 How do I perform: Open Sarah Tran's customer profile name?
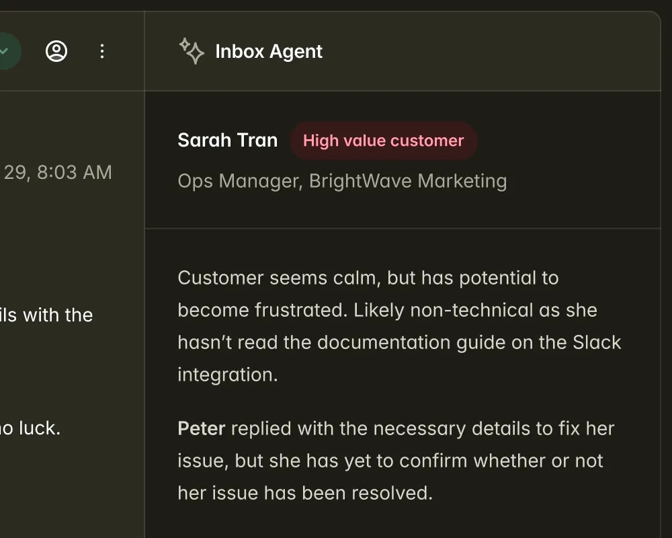click(227, 140)
